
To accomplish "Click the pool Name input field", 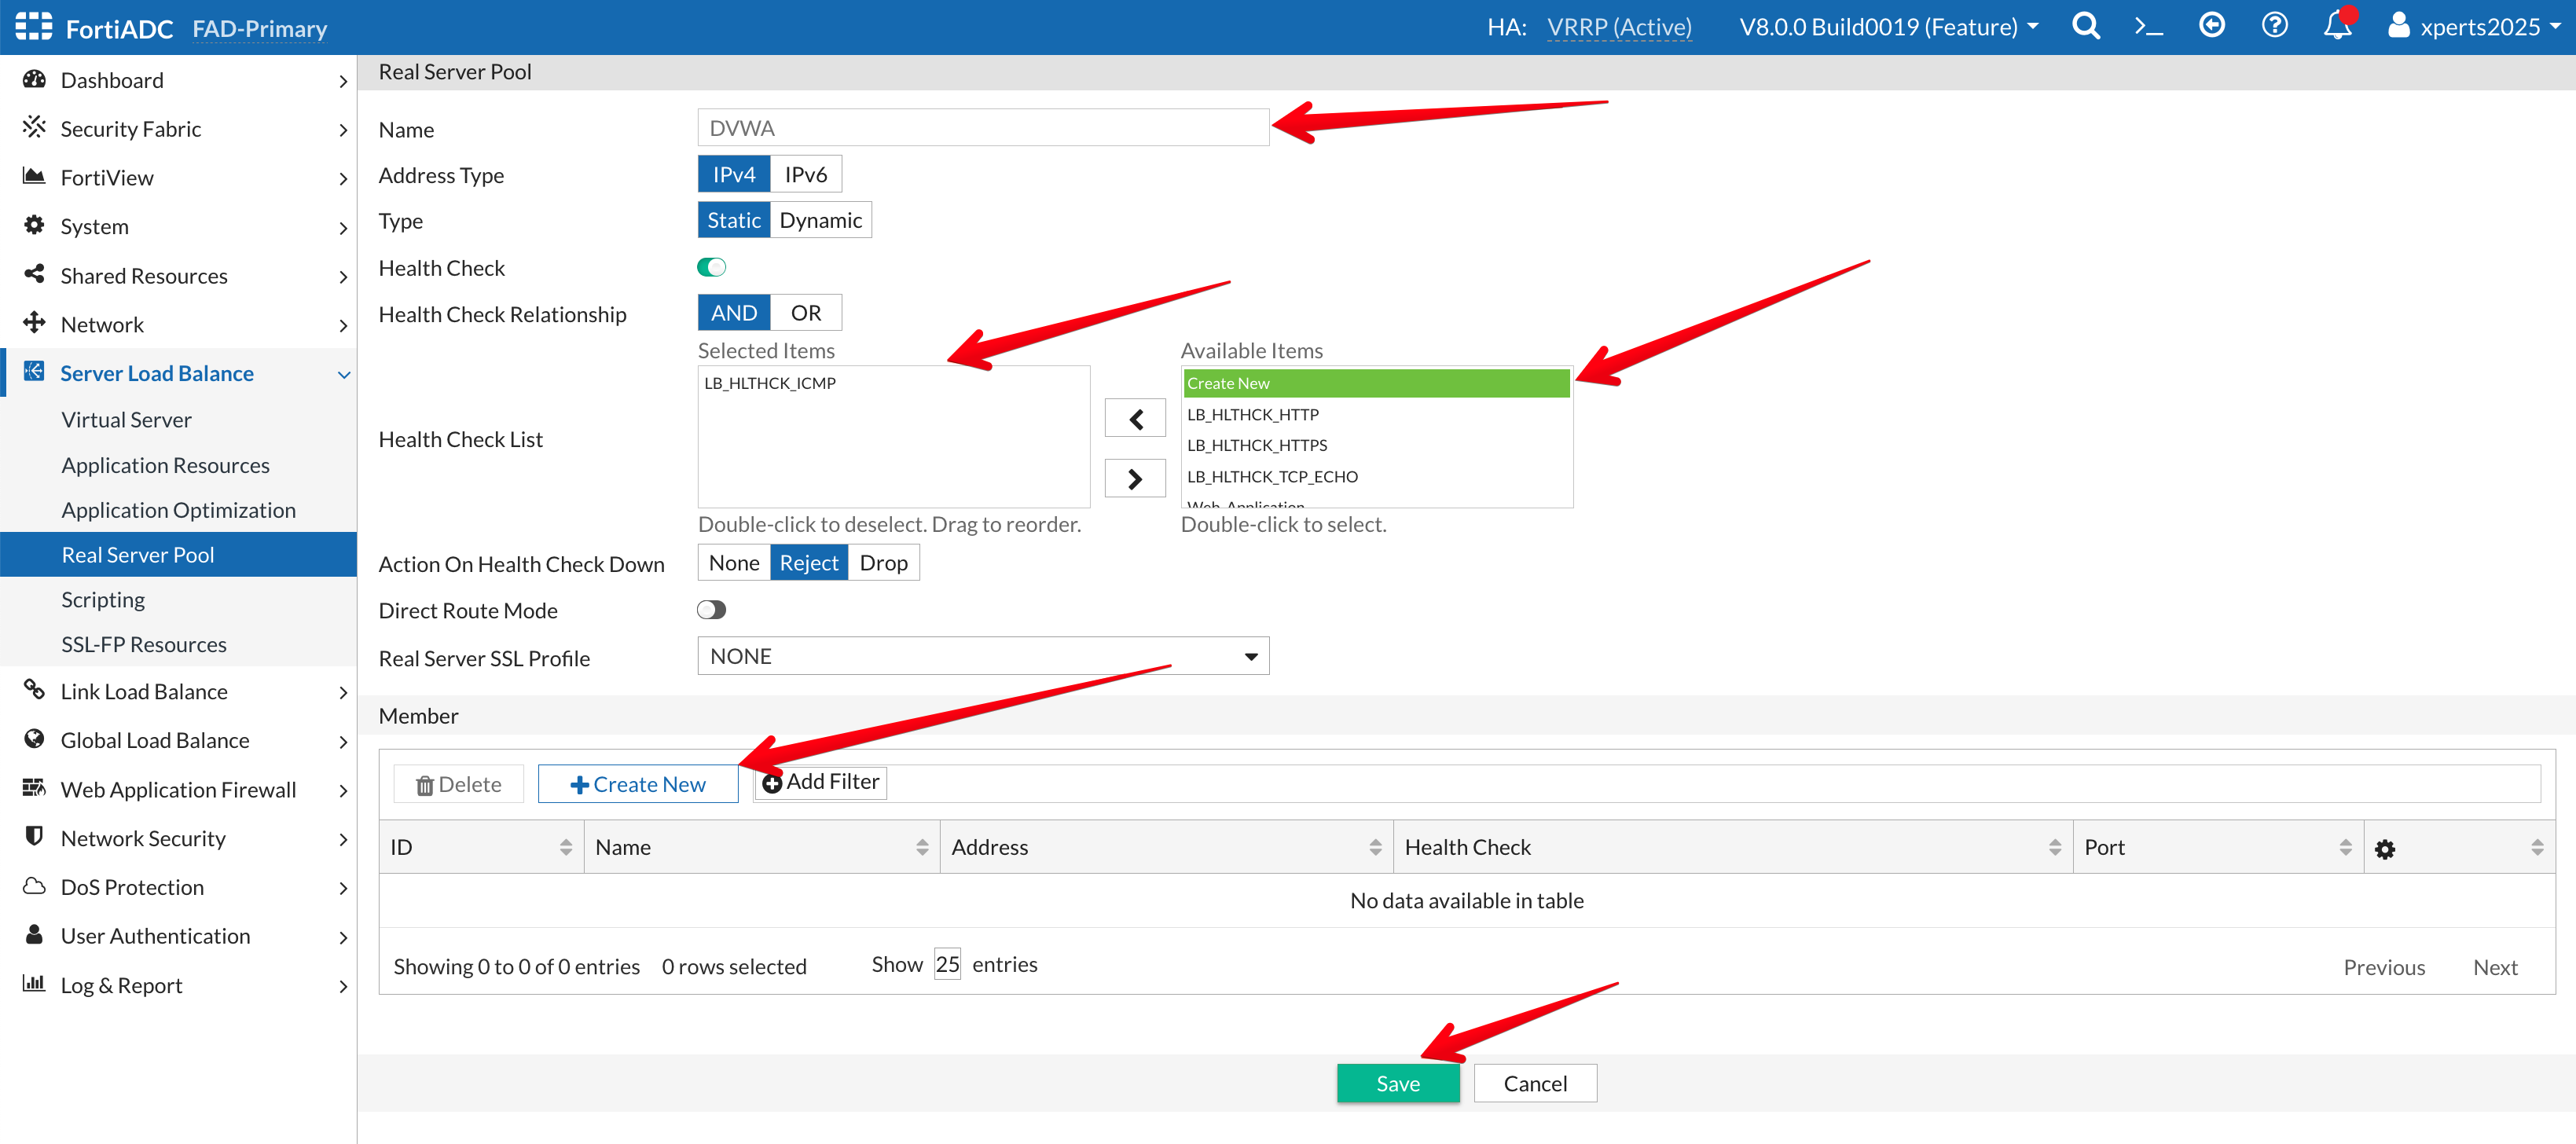I will 982,128.
